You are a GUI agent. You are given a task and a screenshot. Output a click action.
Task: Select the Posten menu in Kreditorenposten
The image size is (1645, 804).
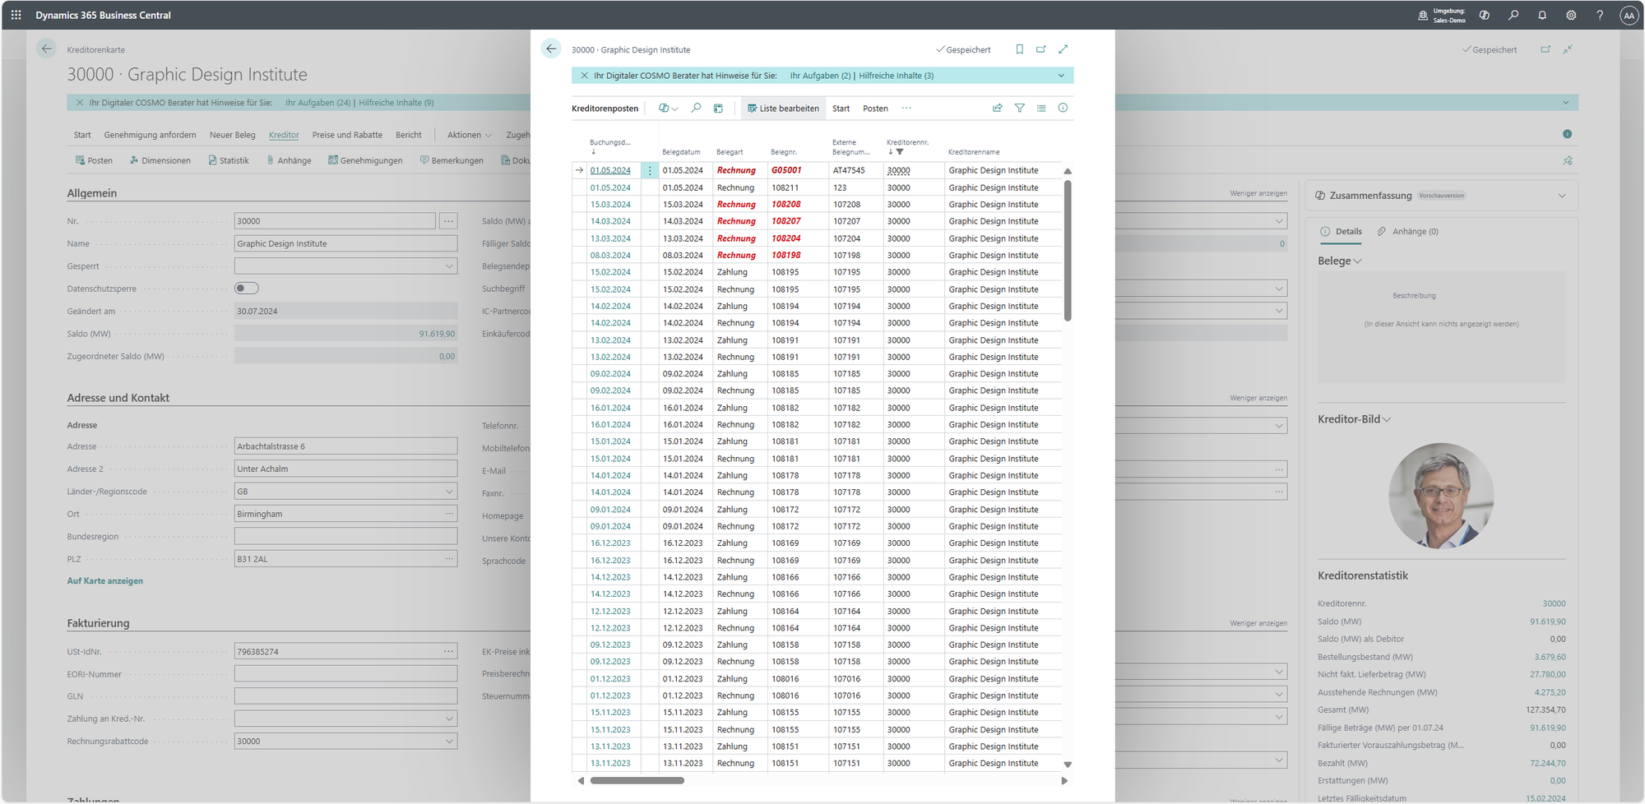[x=874, y=109]
